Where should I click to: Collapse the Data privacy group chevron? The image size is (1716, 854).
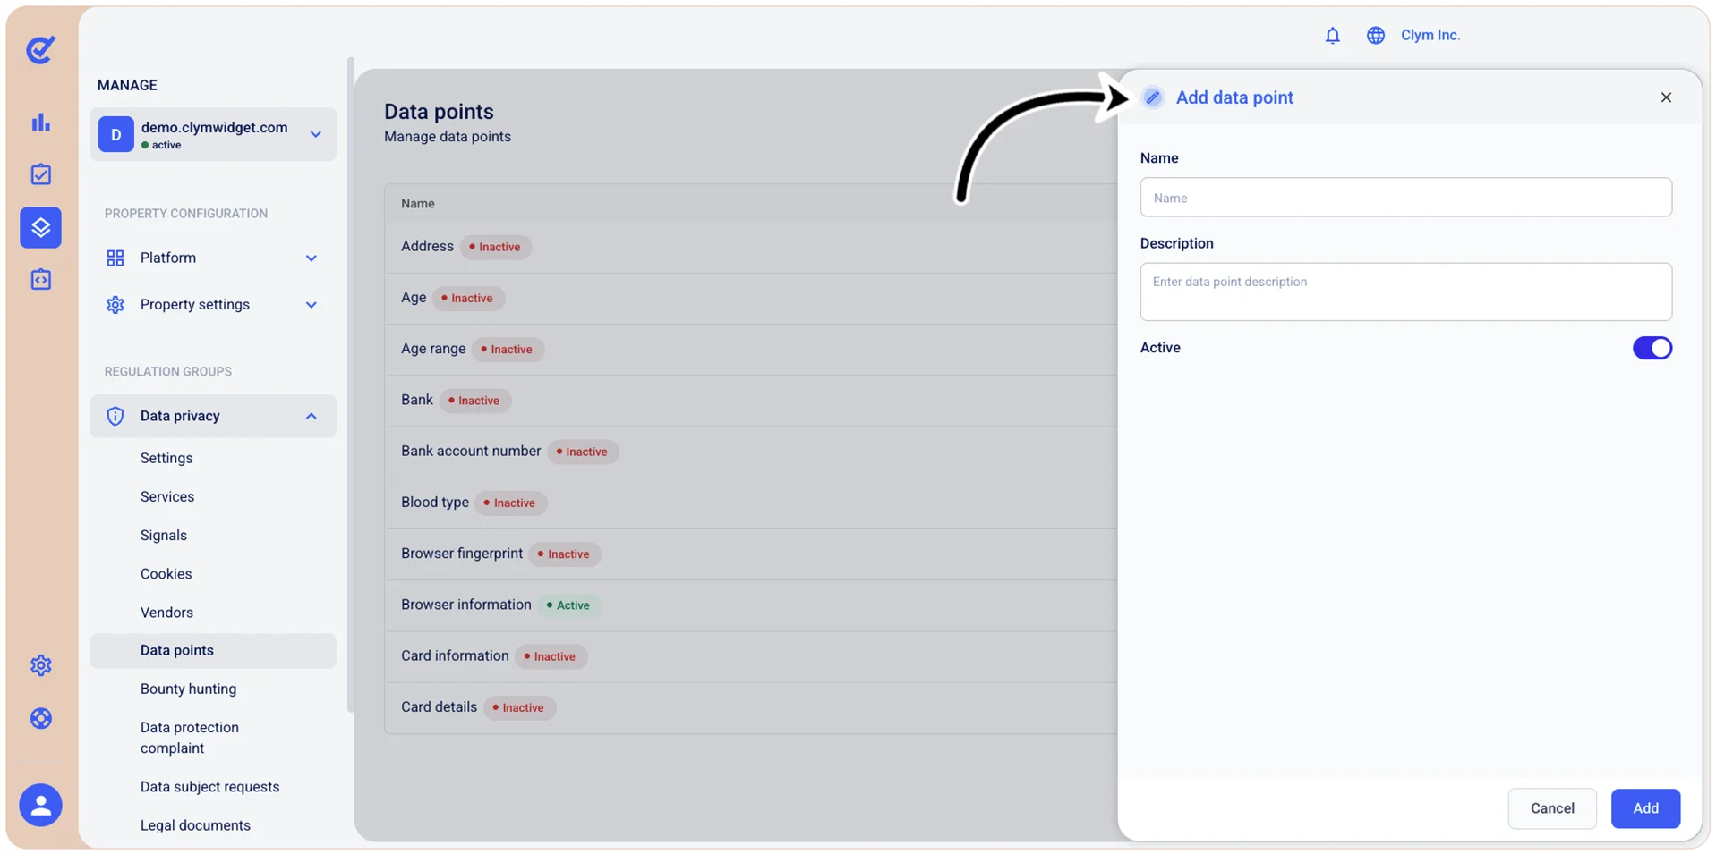coord(311,416)
